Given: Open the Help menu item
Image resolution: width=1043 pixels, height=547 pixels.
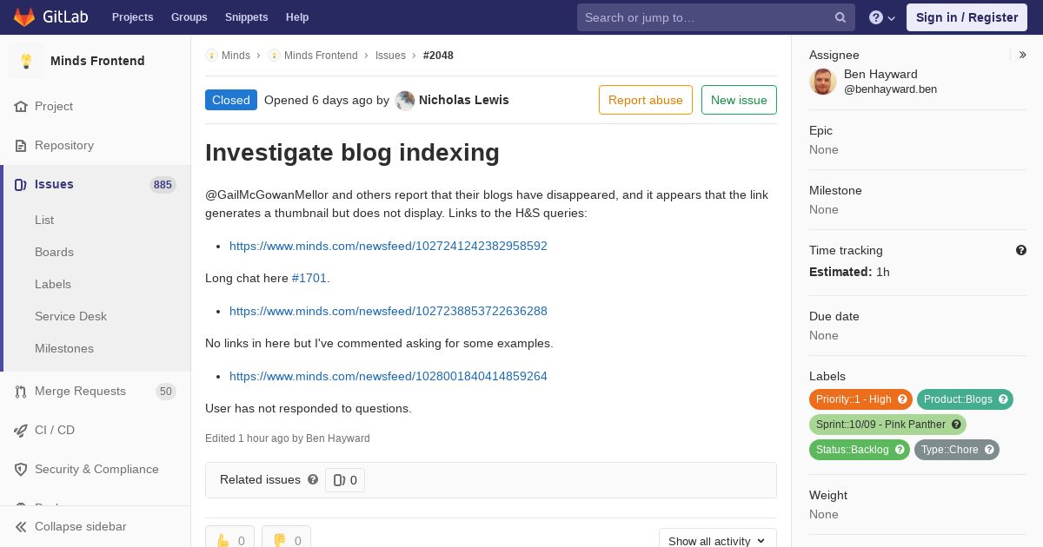Looking at the screenshot, I should coord(297,17).
